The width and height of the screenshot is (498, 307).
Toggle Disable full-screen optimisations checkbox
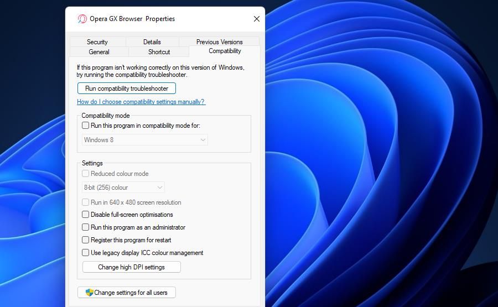[85, 215]
